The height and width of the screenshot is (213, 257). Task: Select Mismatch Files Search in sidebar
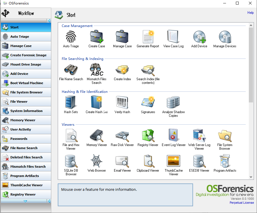tap(26, 167)
